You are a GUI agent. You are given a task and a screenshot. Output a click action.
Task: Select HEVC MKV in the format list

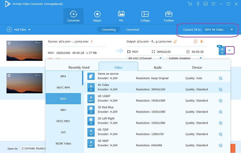tap(63, 121)
